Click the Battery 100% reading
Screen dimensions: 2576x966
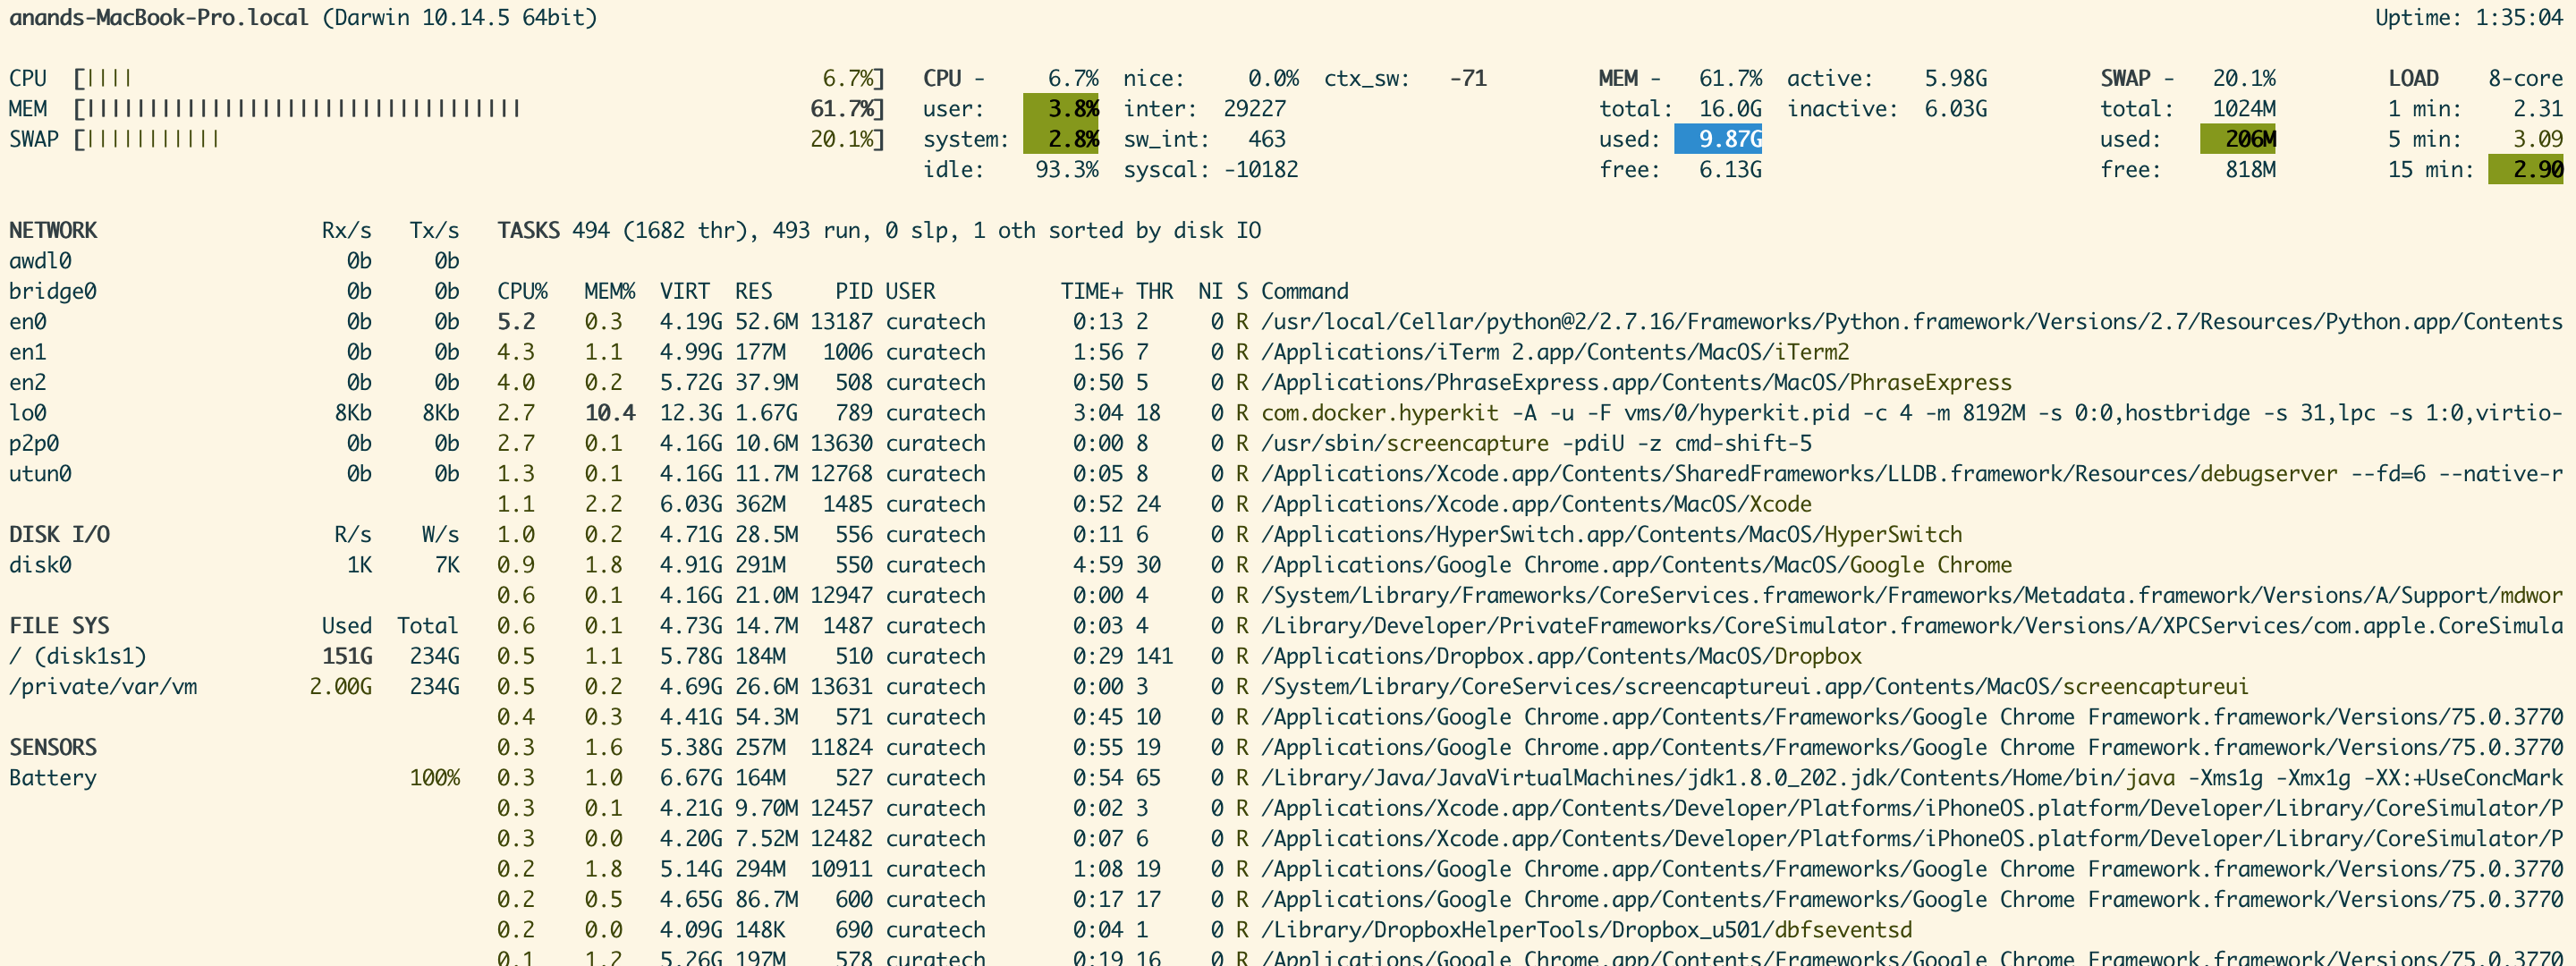[436, 778]
